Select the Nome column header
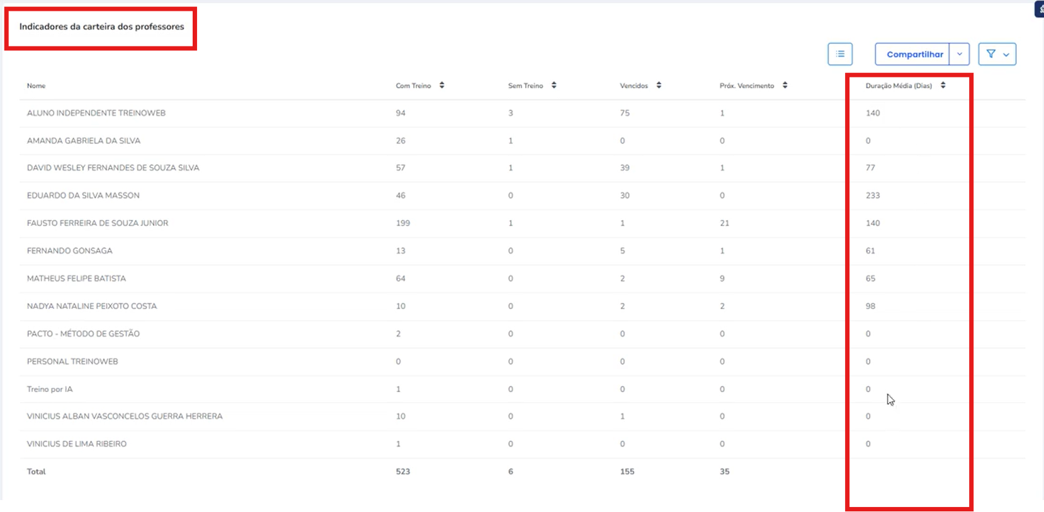Viewport: 1044px width, 512px height. pyautogui.click(x=36, y=86)
